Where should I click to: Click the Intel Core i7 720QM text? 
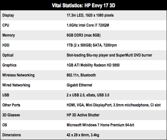coord(94,25)
